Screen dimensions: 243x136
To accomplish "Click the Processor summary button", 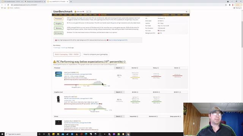I will (58, 19).
